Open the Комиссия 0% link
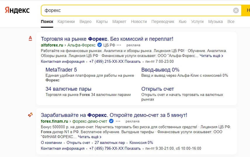 tap(141, 142)
